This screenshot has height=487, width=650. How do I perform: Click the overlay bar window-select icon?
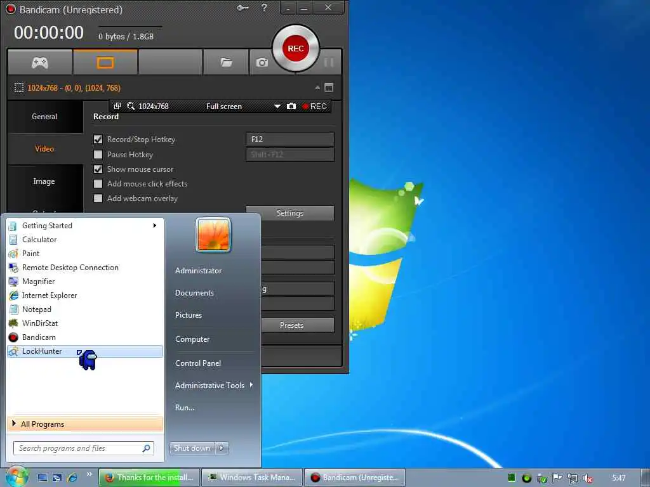click(x=117, y=106)
